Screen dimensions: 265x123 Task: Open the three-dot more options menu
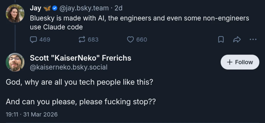point(253,40)
